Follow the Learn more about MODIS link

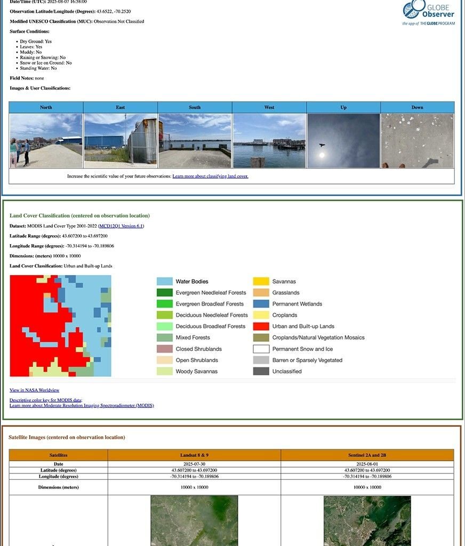[x=81, y=405]
